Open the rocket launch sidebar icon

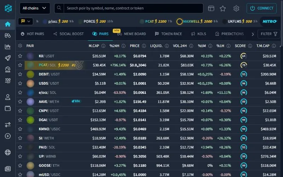point(7,58)
